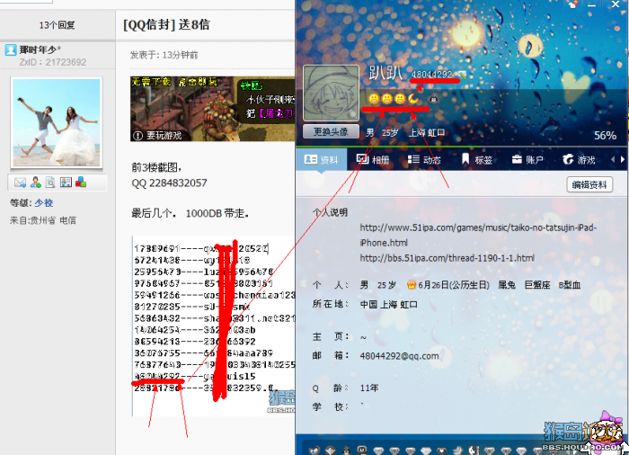The image size is (629, 455).
Task: Click the info icon beside 要玩游戏
Action: coord(137,136)
